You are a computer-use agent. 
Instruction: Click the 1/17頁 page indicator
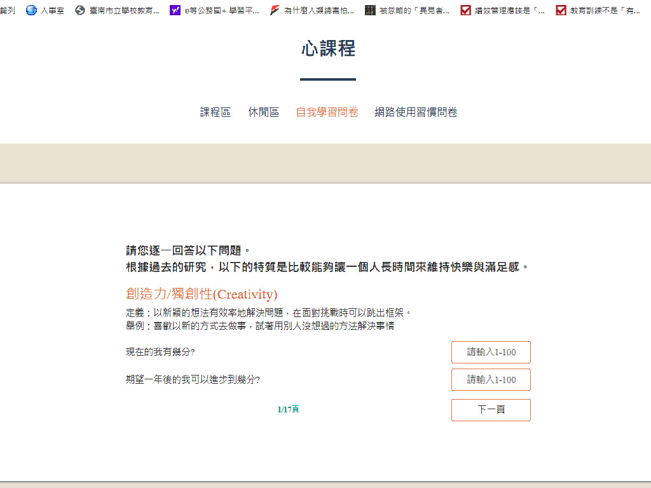pos(288,410)
